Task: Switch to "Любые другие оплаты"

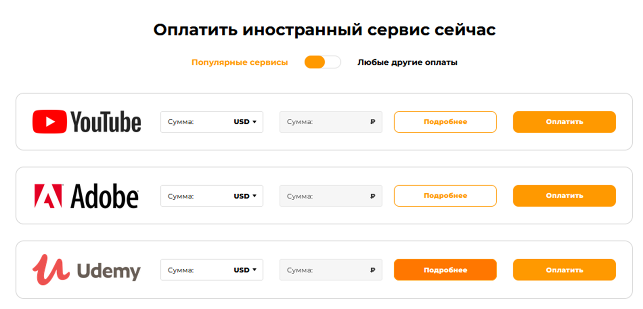Action: tap(407, 62)
